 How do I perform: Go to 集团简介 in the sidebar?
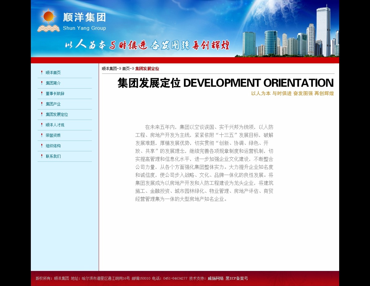click(x=53, y=83)
